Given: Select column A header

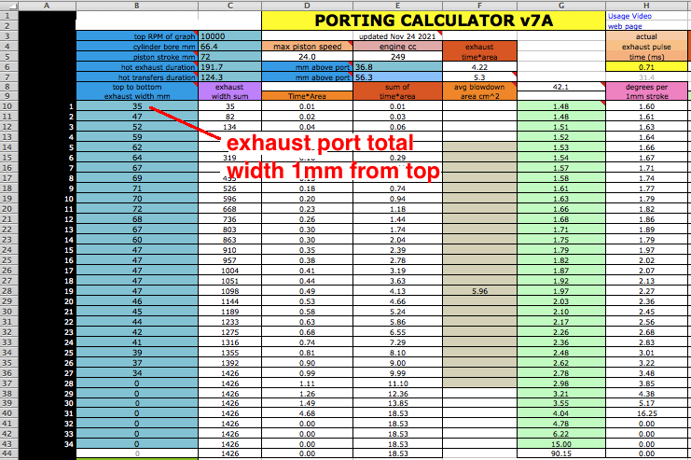Looking at the screenshot, I should [x=47, y=6].
